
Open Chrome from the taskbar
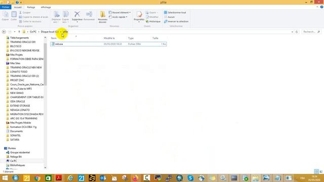(x=37, y=178)
